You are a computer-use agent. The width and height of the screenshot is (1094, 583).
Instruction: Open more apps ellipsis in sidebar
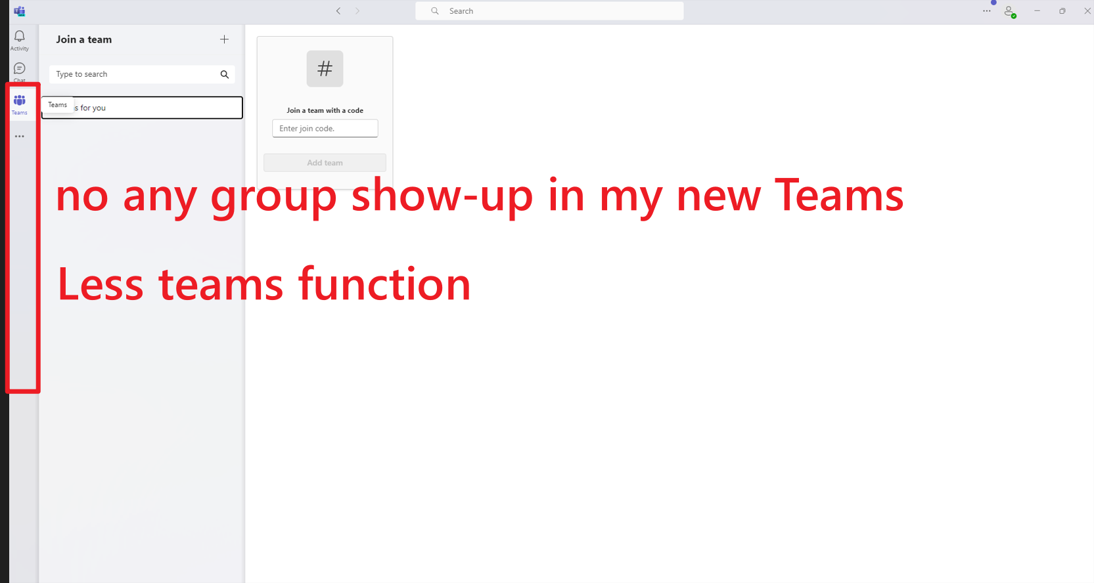coord(20,137)
